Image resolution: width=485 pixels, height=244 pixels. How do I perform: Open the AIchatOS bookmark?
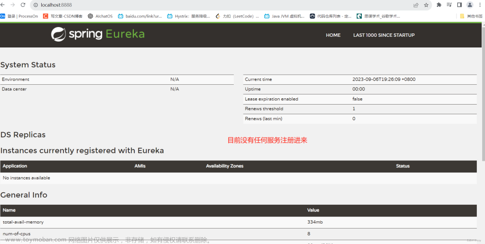point(100,16)
